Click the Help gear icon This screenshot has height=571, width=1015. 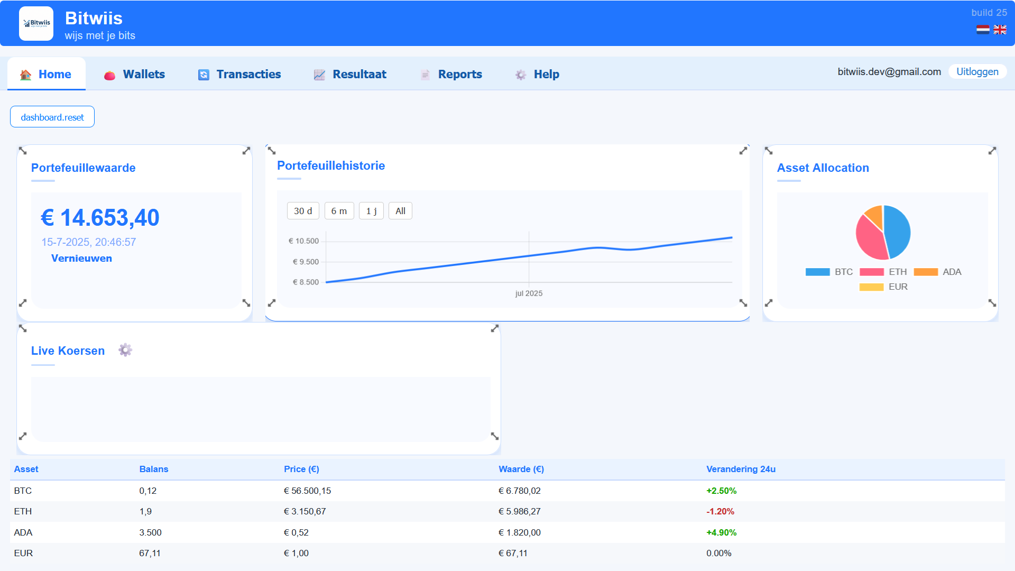521,75
